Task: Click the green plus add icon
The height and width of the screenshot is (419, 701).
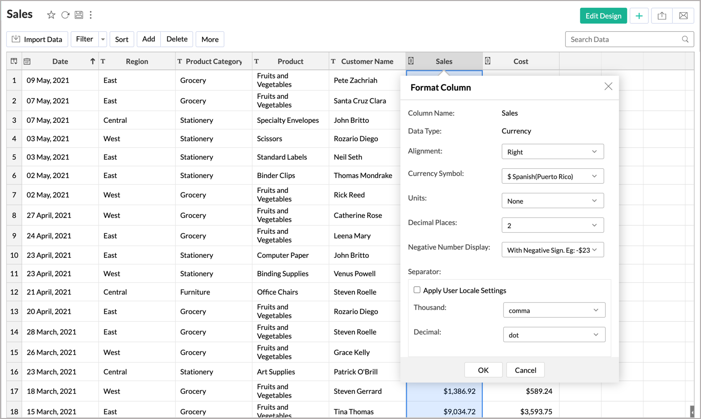Action: pos(639,16)
